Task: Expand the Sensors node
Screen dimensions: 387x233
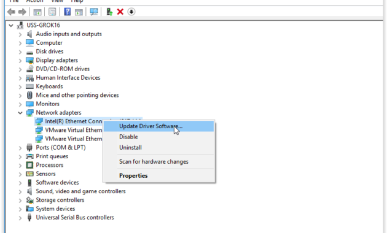Action: click(x=20, y=174)
